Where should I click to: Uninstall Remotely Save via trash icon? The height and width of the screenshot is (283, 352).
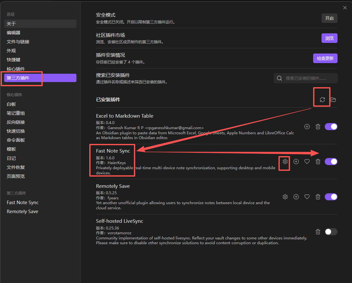[x=318, y=197]
